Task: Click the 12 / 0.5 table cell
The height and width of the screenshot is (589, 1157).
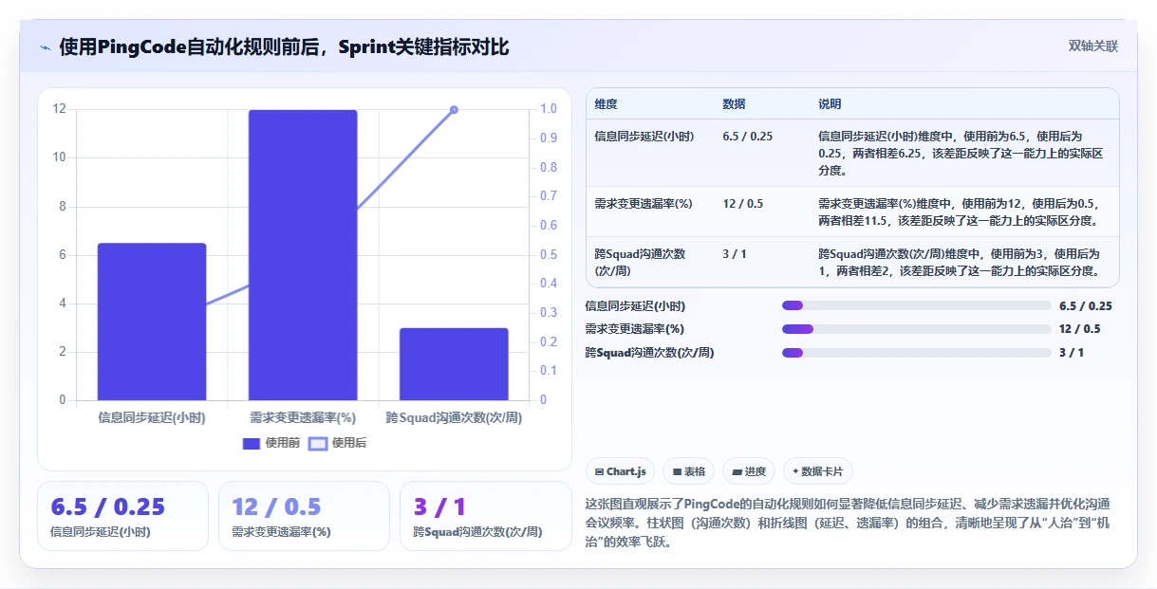Action: pyautogui.click(x=743, y=204)
